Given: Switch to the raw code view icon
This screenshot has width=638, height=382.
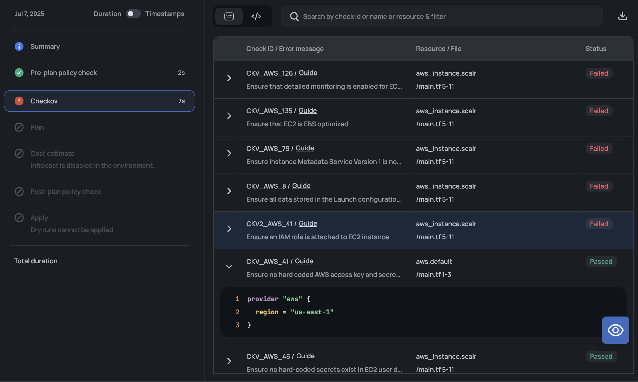Looking at the screenshot, I should pyautogui.click(x=256, y=16).
